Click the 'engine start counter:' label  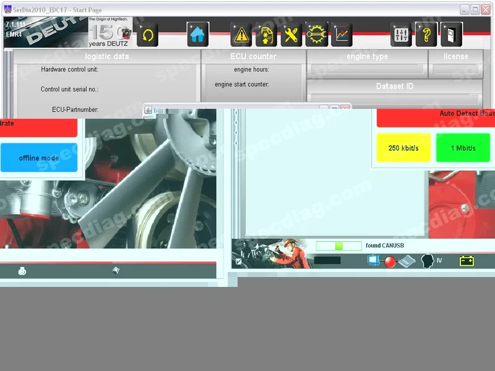coord(242,84)
